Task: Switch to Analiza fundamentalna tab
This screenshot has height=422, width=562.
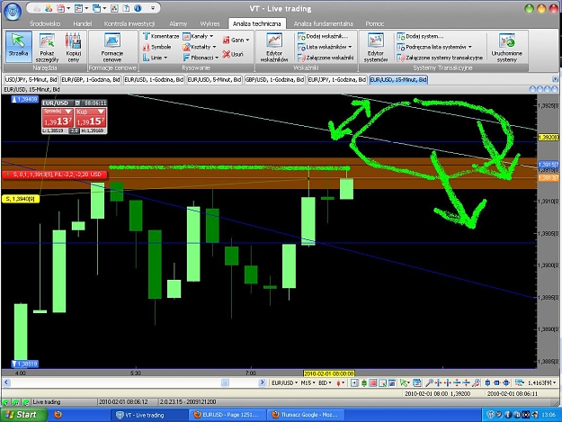Action: pos(324,23)
